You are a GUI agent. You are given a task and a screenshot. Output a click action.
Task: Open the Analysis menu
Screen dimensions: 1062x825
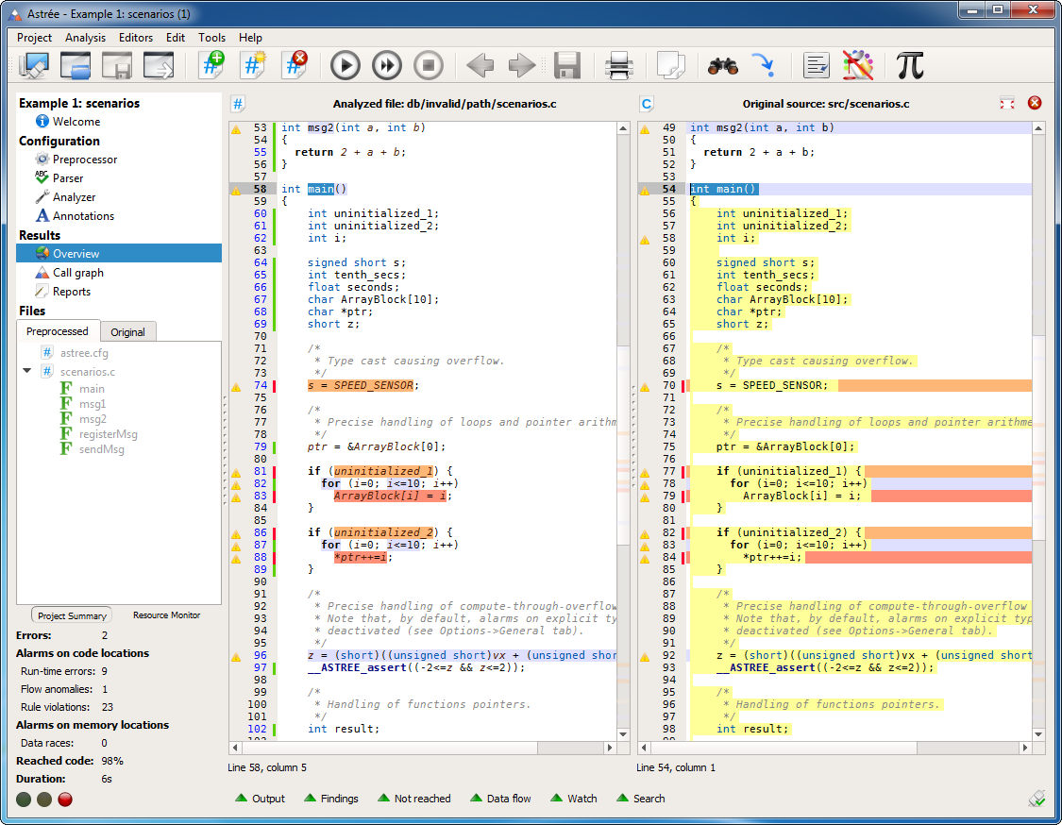[85, 38]
